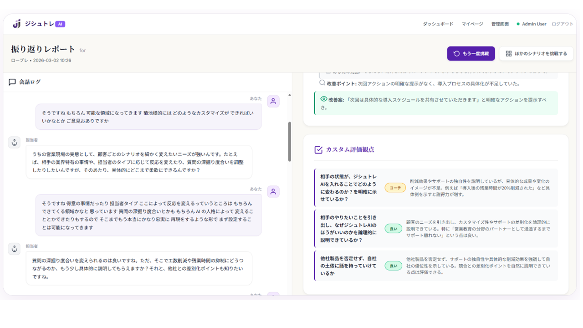
Task: Click the 担当者 avatar beside 質問の深掘り度合いを変えられる message
Action: pyautogui.click(x=15, y=249)
